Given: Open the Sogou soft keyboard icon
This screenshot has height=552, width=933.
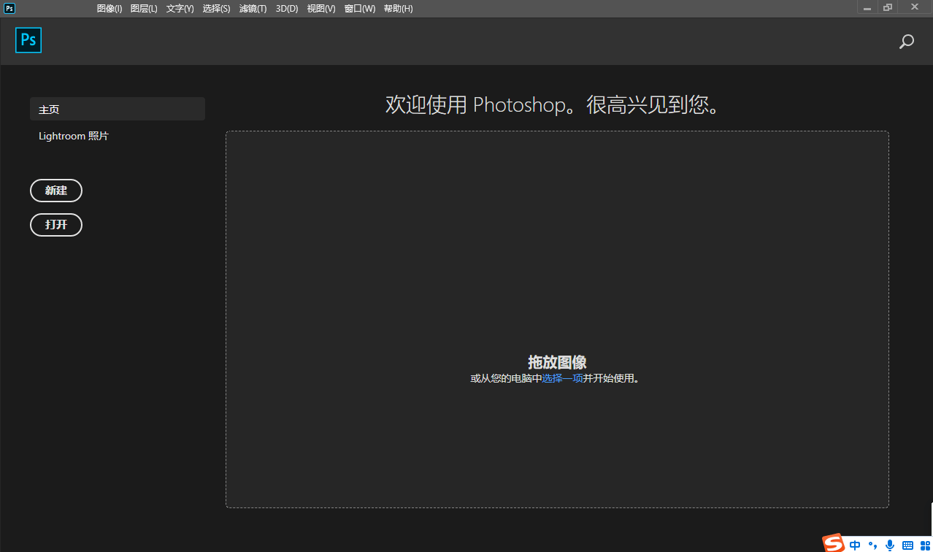Looking at the screenshot, I should tap(907, 545).
